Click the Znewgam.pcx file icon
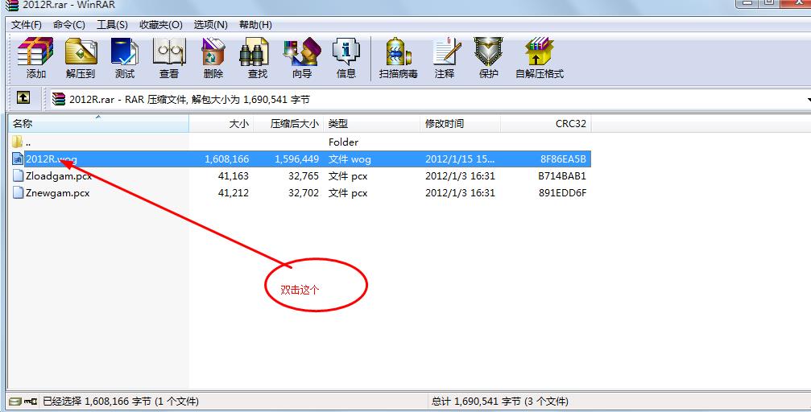 tap(18, 193)
